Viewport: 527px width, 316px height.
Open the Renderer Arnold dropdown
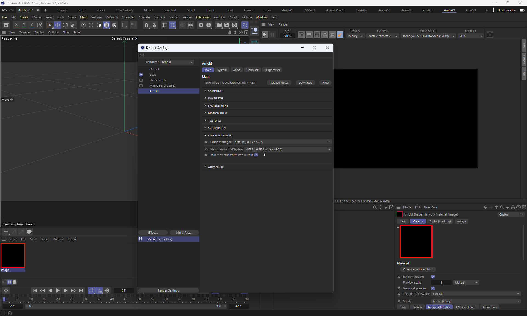[177, 62]
